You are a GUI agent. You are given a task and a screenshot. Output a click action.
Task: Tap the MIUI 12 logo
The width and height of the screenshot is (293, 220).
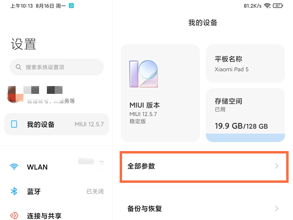coord(144,74)
